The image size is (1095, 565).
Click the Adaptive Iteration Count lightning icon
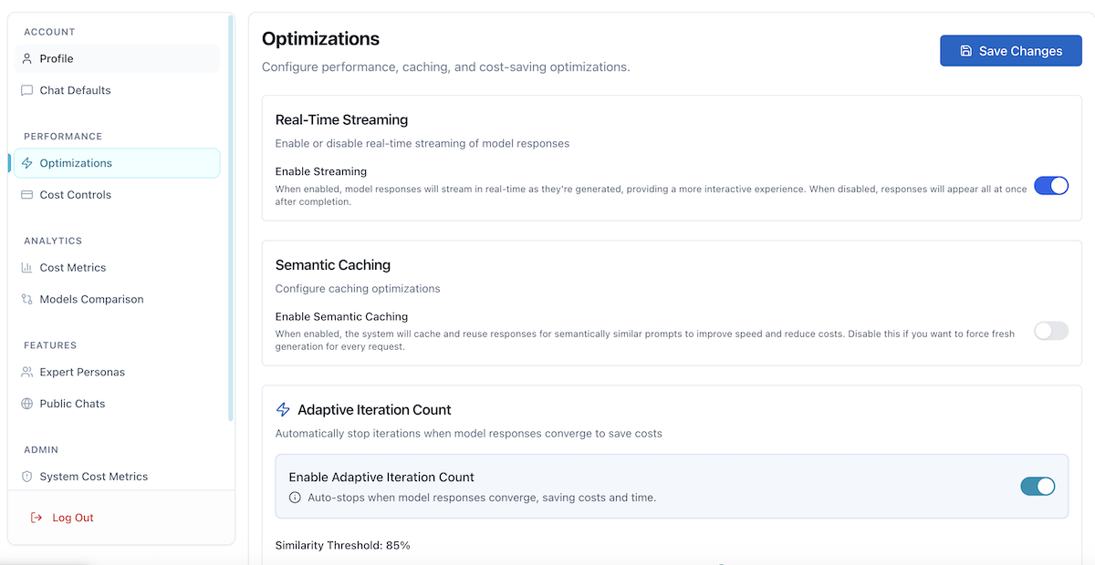(283, 409)
